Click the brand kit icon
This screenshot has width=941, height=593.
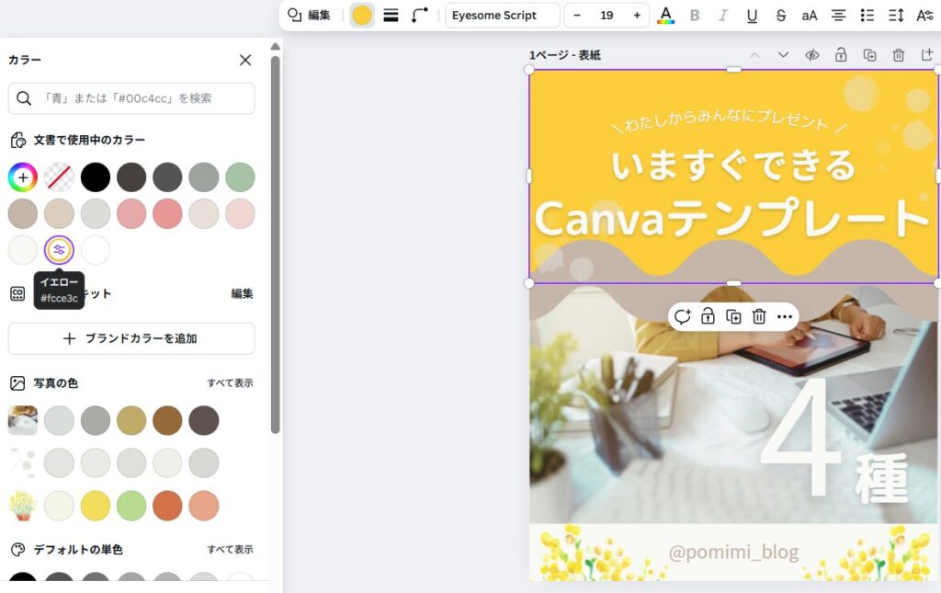(18, 293)
